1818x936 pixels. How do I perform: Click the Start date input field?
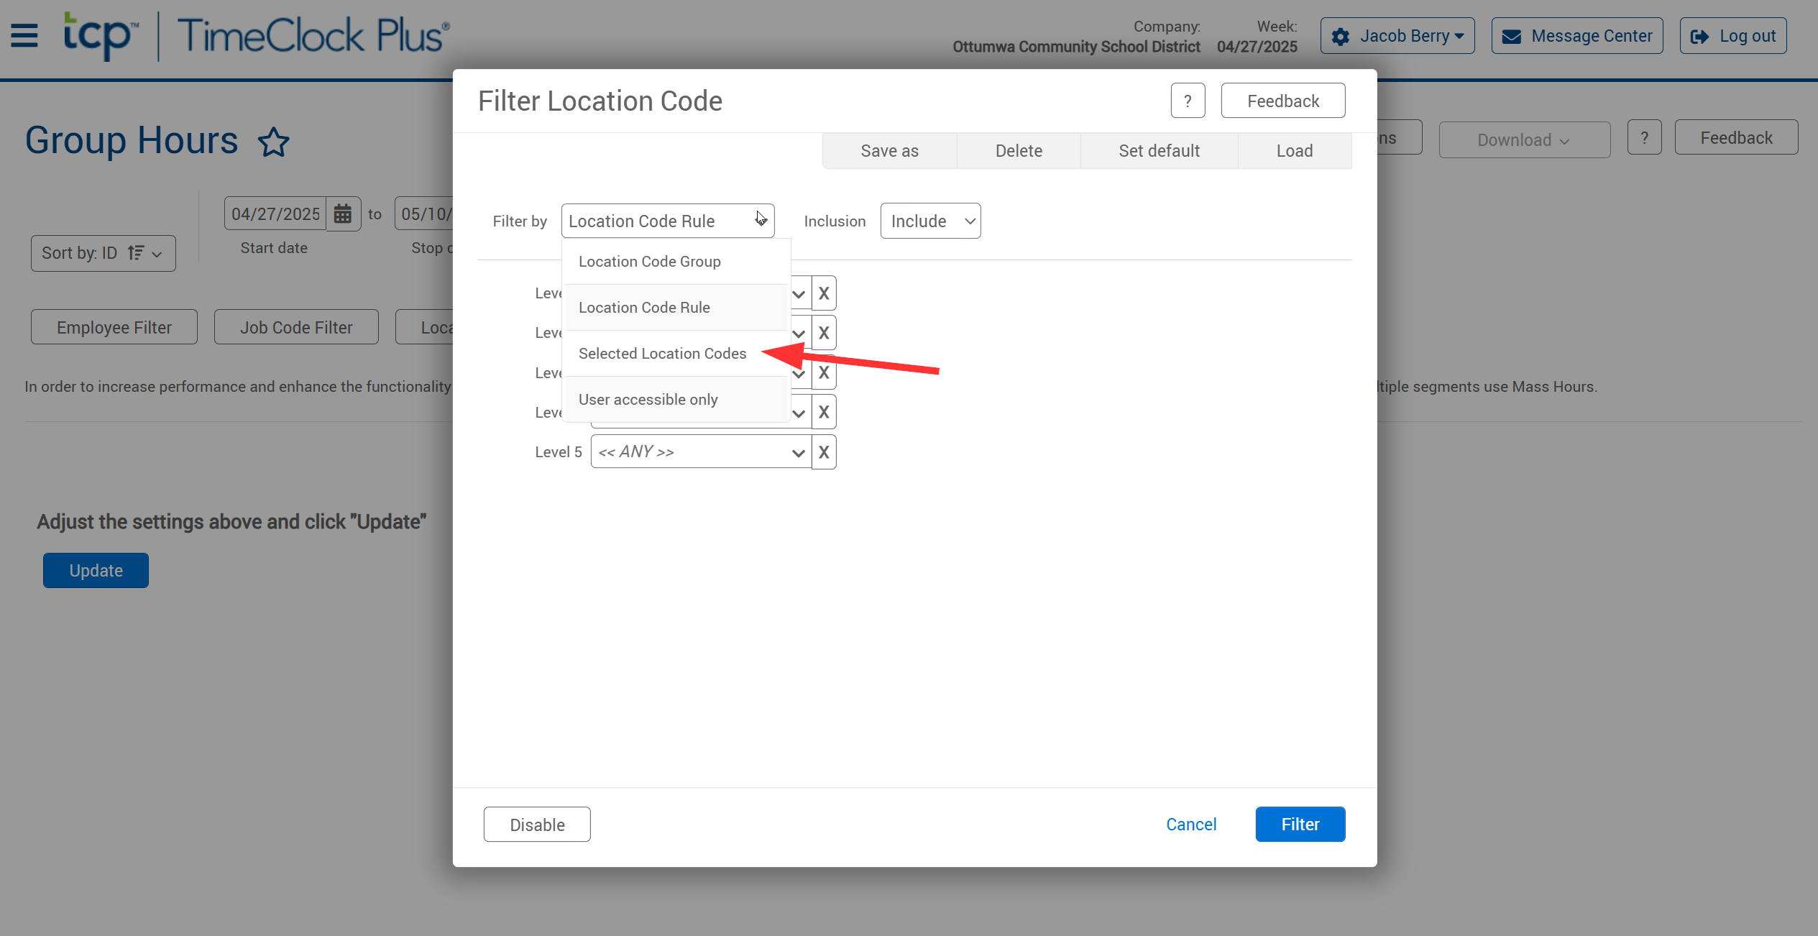(x=275, y=214)
